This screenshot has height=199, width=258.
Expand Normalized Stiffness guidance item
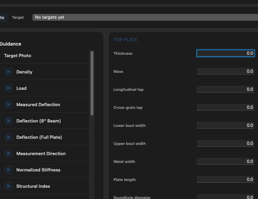pyautogui.click(x=9, y=170)
